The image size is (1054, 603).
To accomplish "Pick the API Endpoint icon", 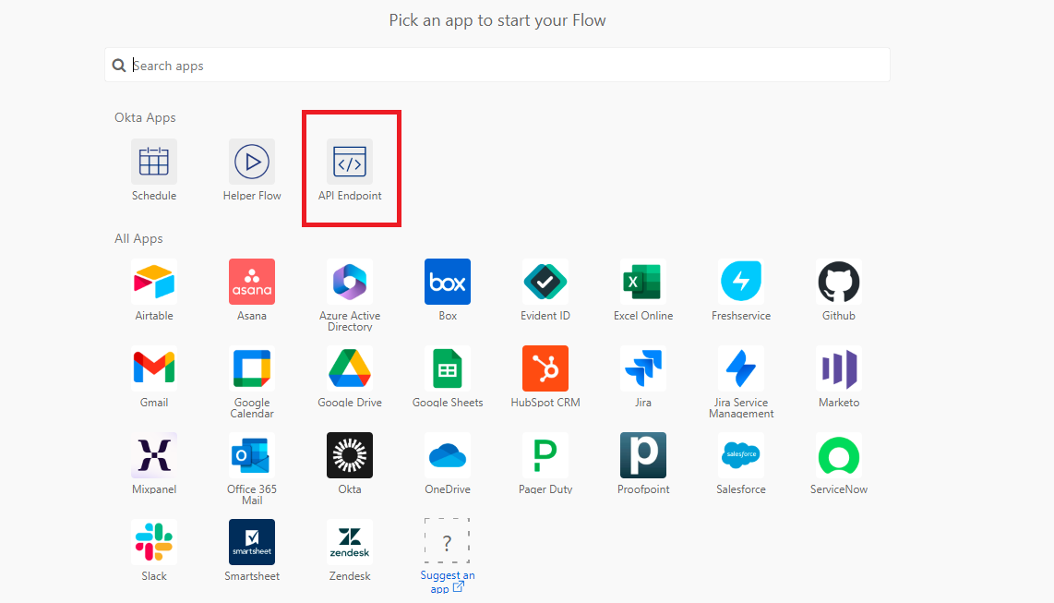I will coord(350,162).
